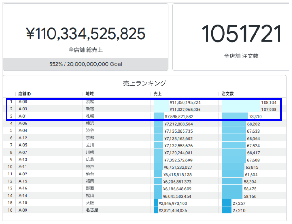Select store ID A-04 cell
The image size is (292, 224).
point(23,131)
